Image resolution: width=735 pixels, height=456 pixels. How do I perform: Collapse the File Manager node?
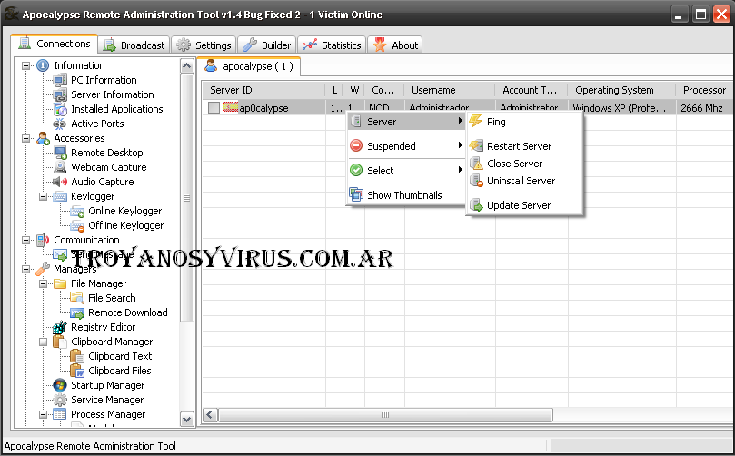pyautogui.click(x=43, y=283)
